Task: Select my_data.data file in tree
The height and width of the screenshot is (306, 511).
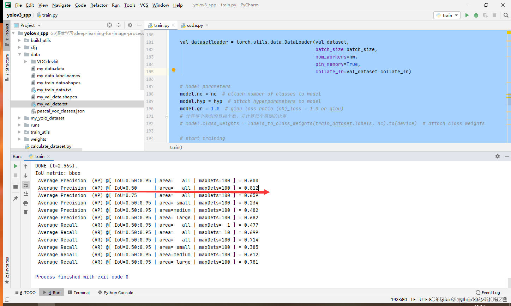Action: point(50,68)
